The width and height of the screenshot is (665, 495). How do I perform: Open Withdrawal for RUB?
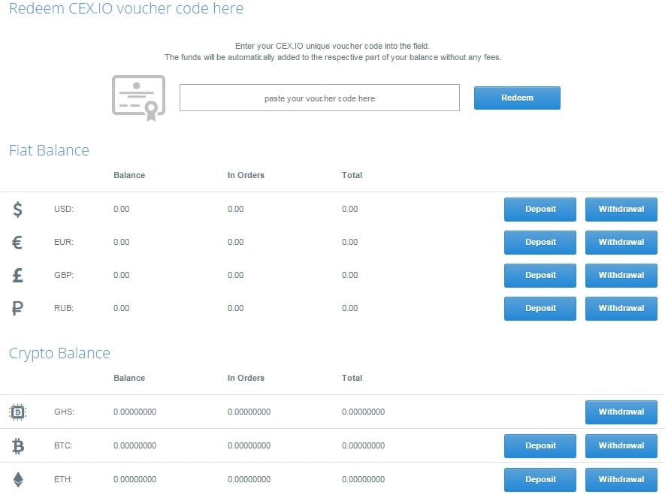(x=621, y=309)
